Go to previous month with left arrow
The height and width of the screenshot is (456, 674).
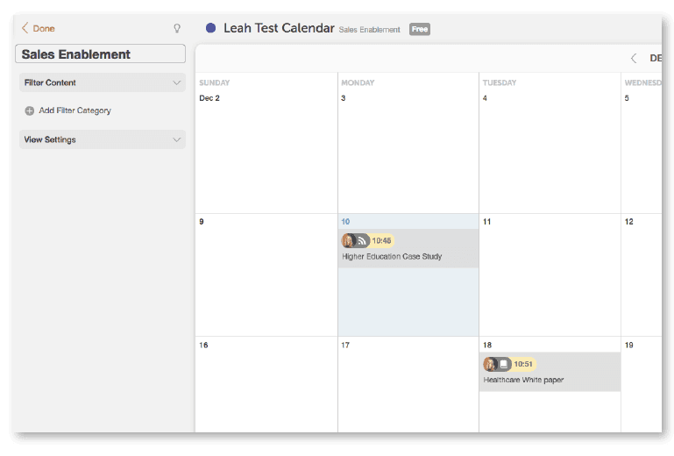pyautogui.click(x=634, y=59)
